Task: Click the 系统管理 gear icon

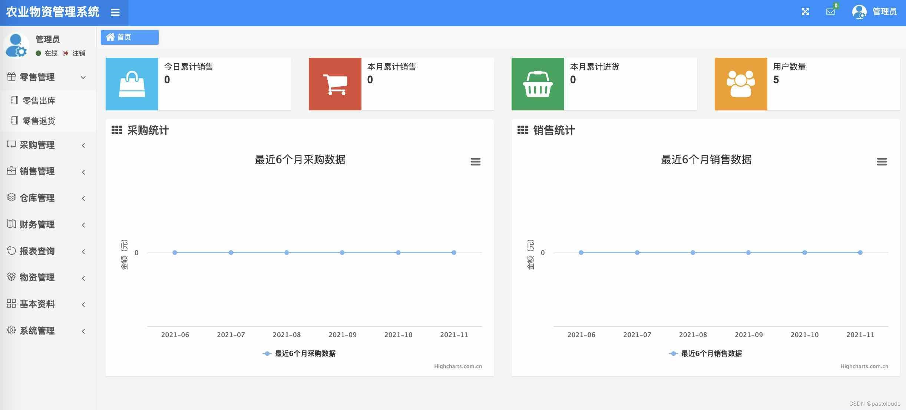Action: (x=11, y=331)
